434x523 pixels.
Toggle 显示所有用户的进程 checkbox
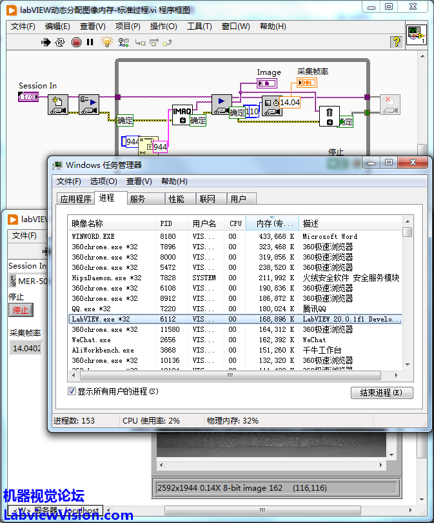coord(72,391)
